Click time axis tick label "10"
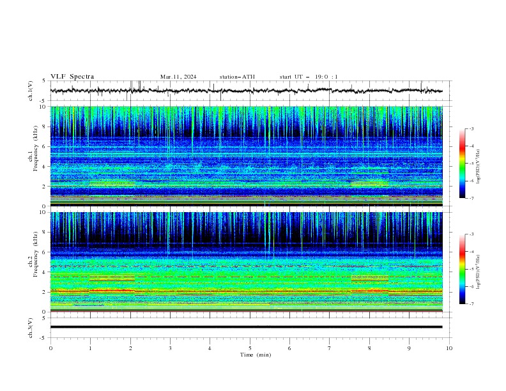Image resolution: width=506 pixels, height=391 pixels. (449, 348)
